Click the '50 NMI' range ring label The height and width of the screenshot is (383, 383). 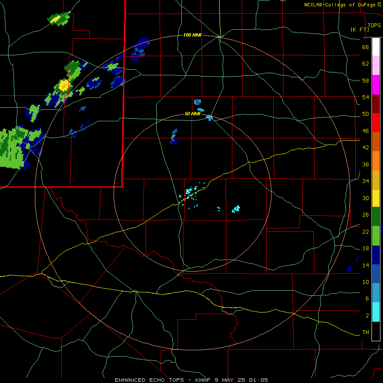192,114
